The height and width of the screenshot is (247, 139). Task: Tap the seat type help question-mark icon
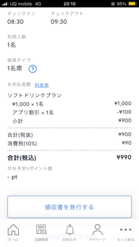click(32, 69)
